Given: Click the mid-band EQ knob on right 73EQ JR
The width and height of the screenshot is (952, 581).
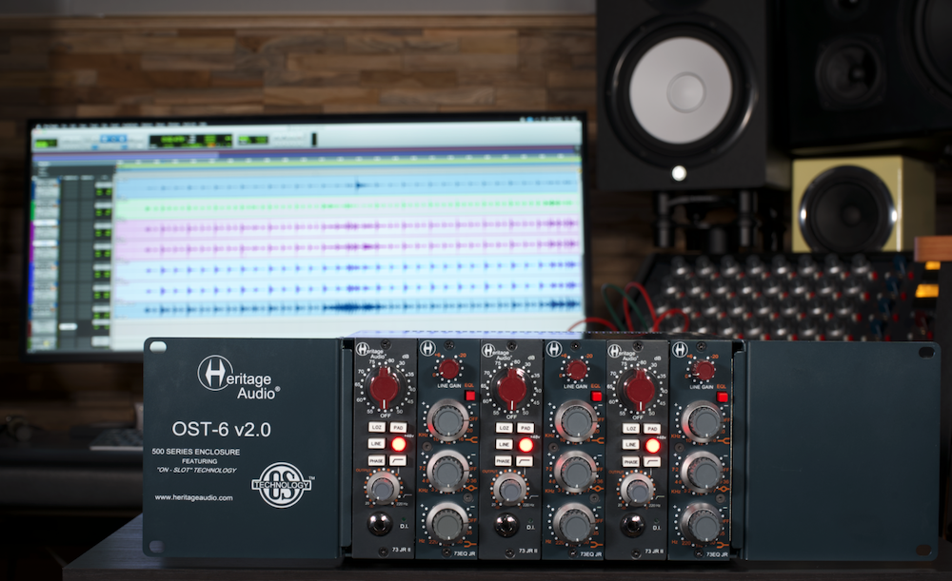Looking at the screenshot, I should (703, 473).
